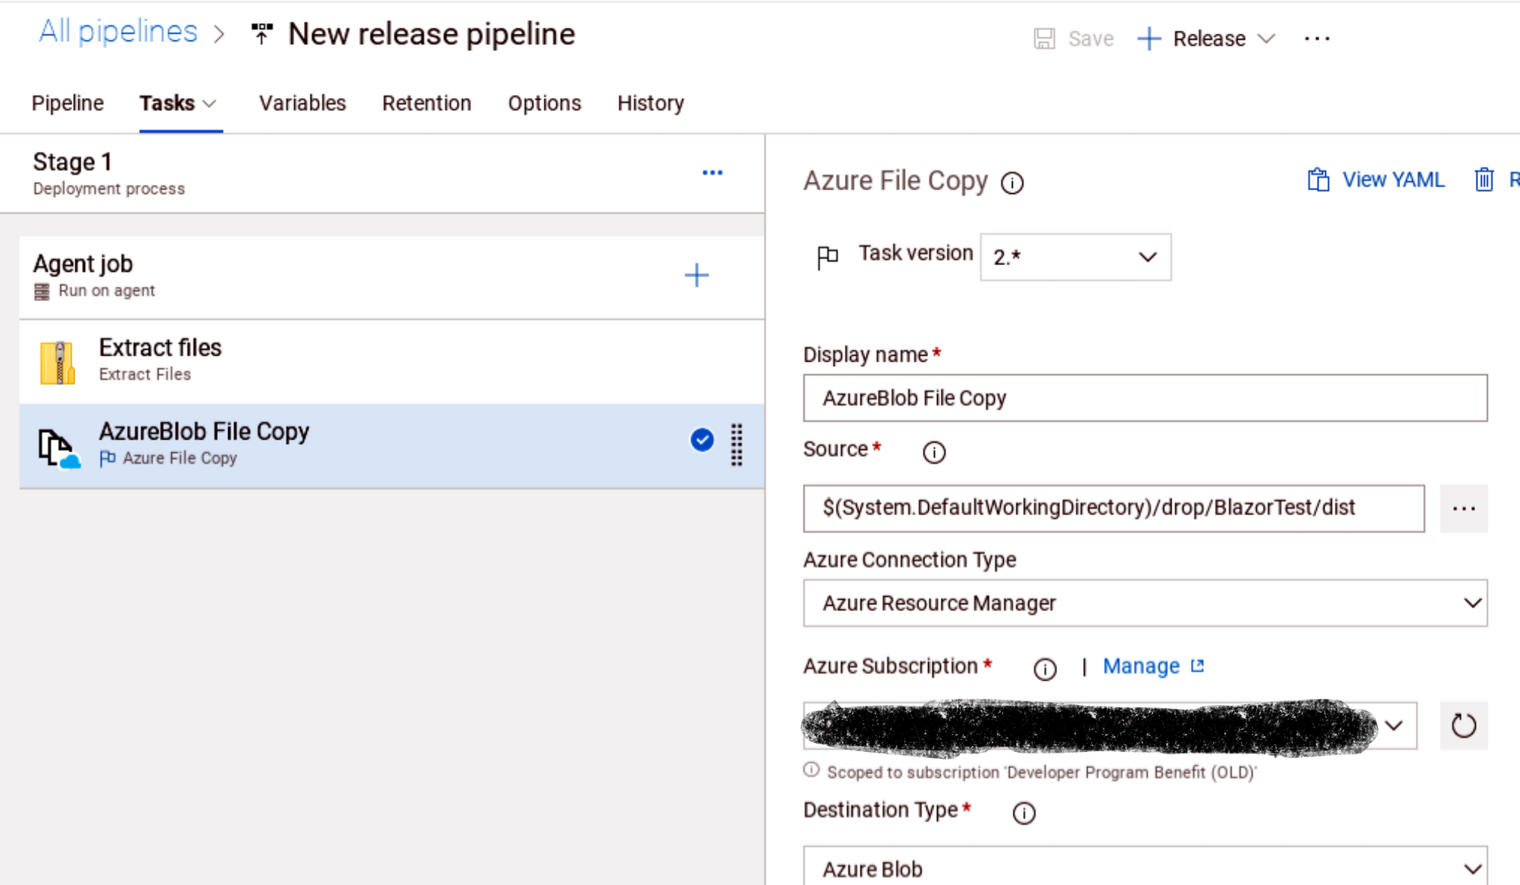Select the Agent job row
The height and width of the screenshot is (885, 1520).
point(392,277)
